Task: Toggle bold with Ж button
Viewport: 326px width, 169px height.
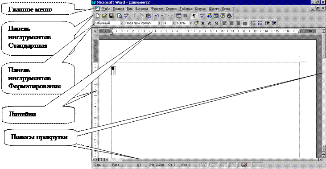Action: 203,23
